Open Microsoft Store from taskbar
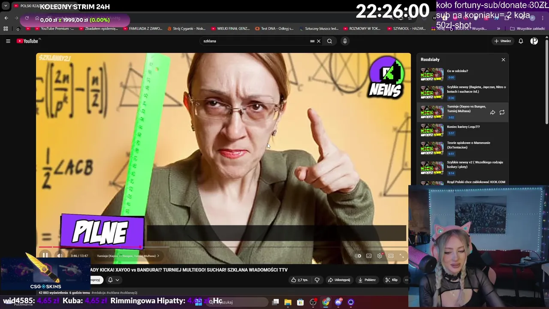 click(300, 302)
